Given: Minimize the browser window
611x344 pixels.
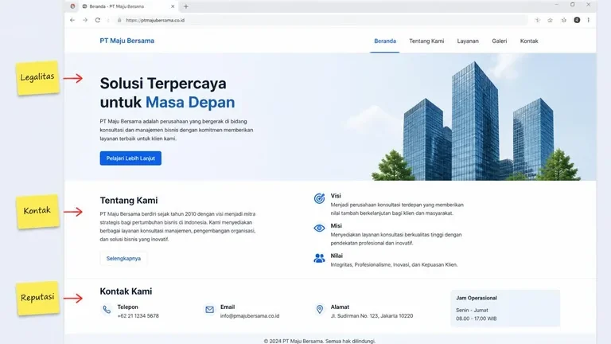Looking at the screenshot, I should [556, 5].
